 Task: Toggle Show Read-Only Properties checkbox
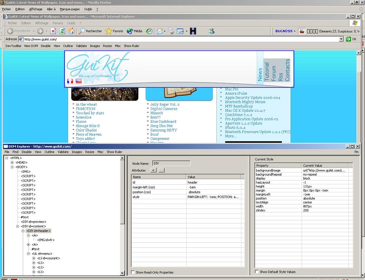pyautogui.click(x=133, y=272)
